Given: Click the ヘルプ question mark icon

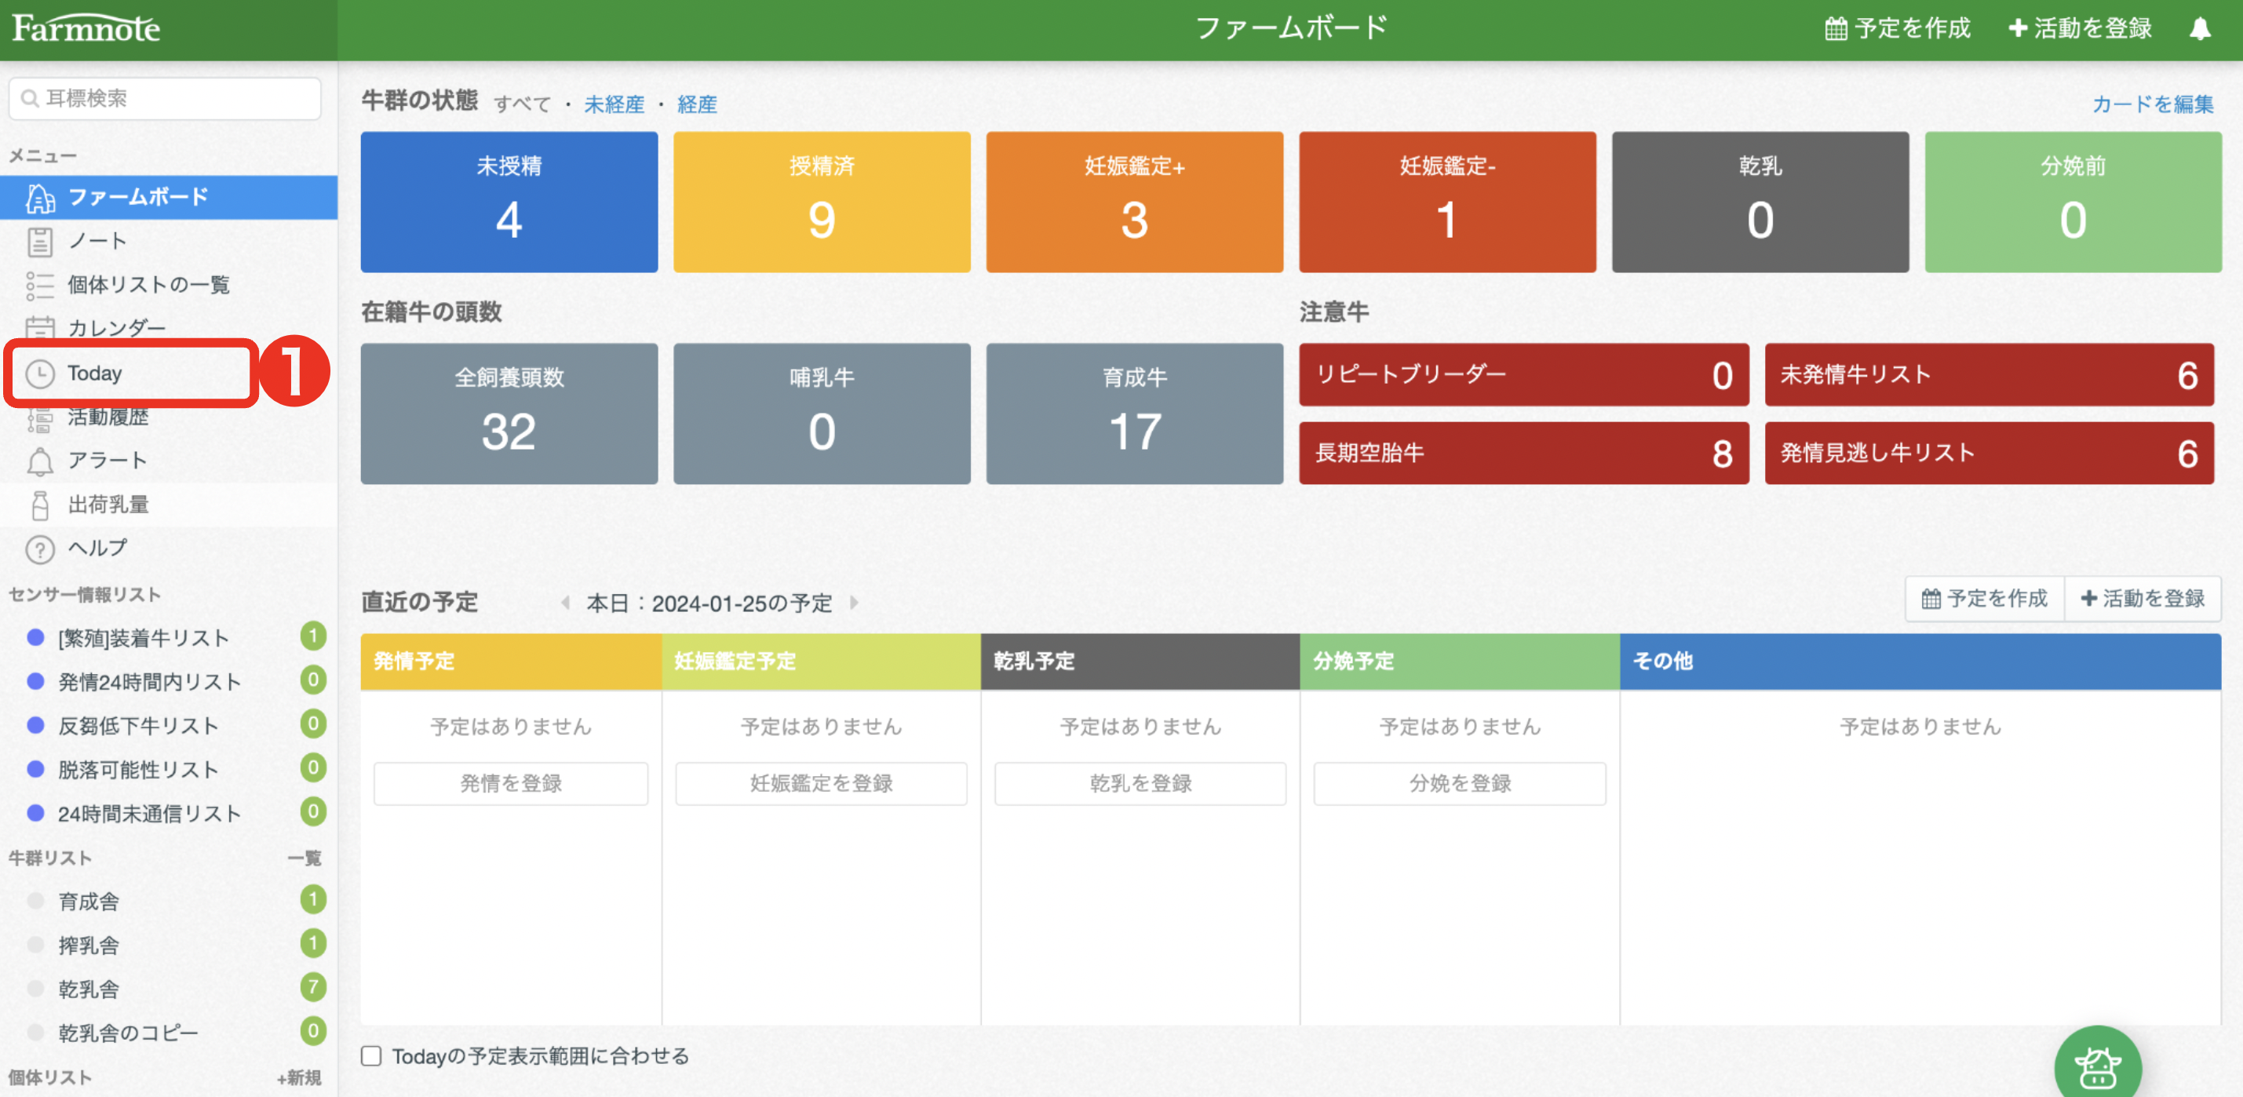Looking at the screenshot, I should point(40,548).
